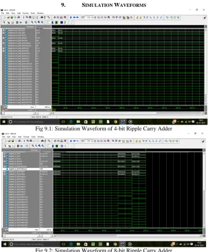Click Copy icon in 4-bit adder window toolbar

point(27,17)
